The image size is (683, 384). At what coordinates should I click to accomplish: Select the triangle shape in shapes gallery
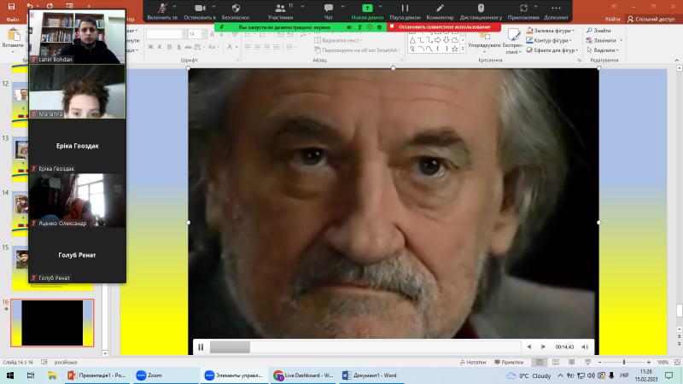point(412,40)
